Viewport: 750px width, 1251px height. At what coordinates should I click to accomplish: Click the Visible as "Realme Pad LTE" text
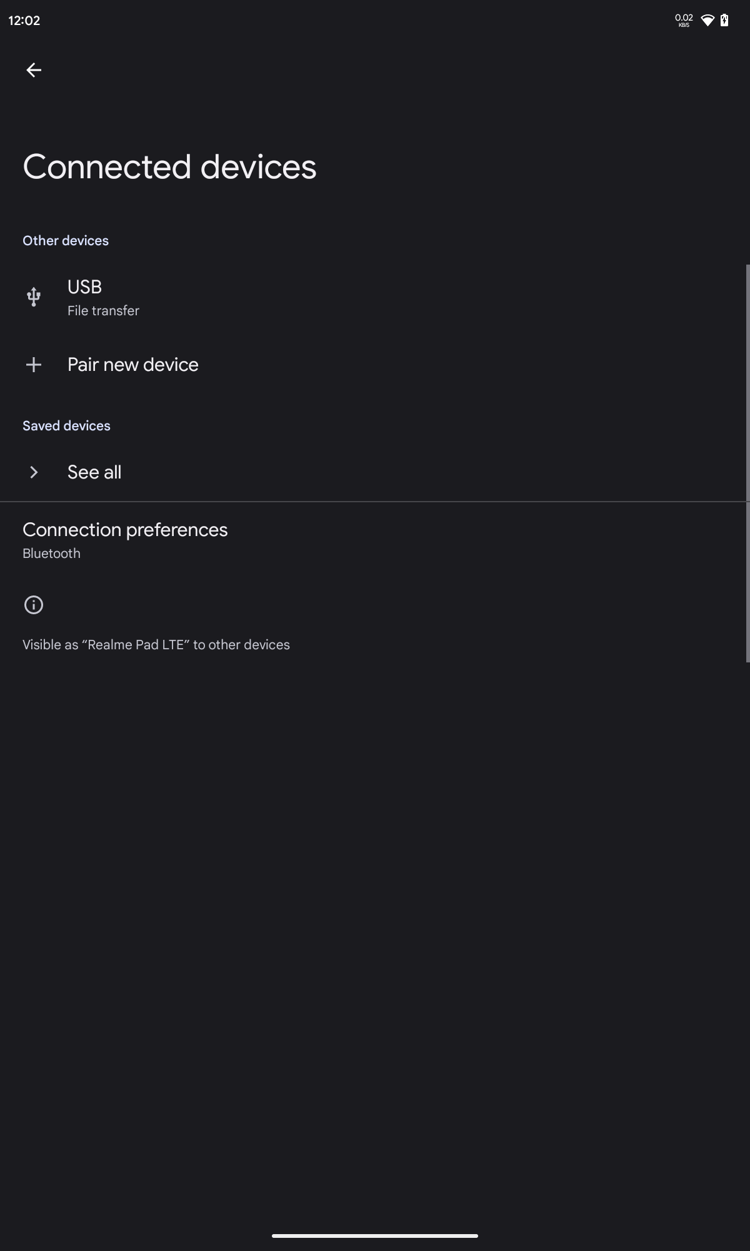click(156, 645)
